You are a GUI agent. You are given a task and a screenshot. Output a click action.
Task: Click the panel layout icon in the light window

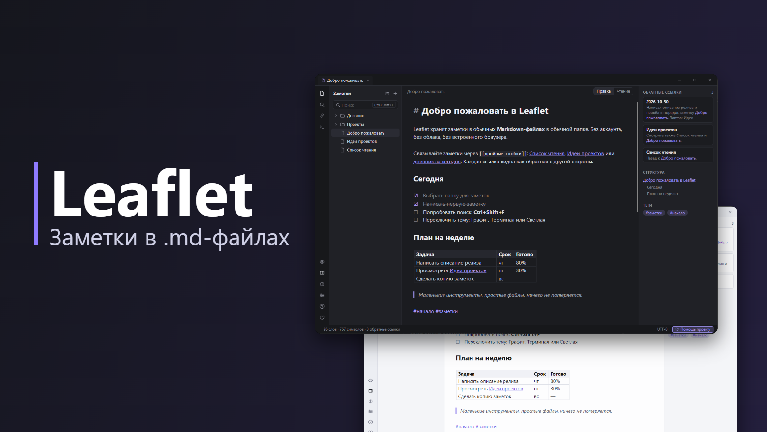point(371,391)
